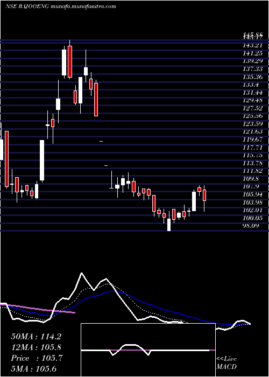The height and width of the screenshot is (377, 269).
Task: Click the 119.67 price axis label
Action: click(252, 139)
